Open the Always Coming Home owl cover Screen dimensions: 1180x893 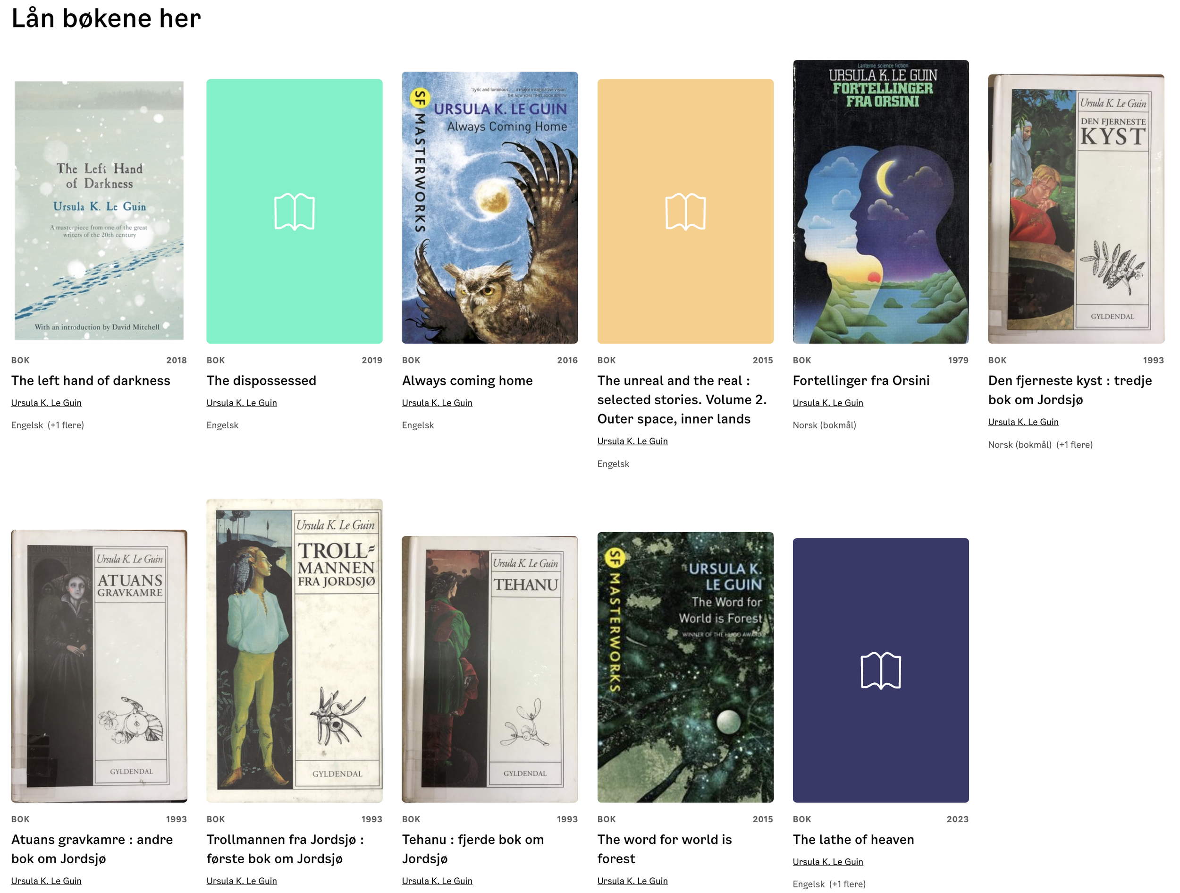pos(490,208)
